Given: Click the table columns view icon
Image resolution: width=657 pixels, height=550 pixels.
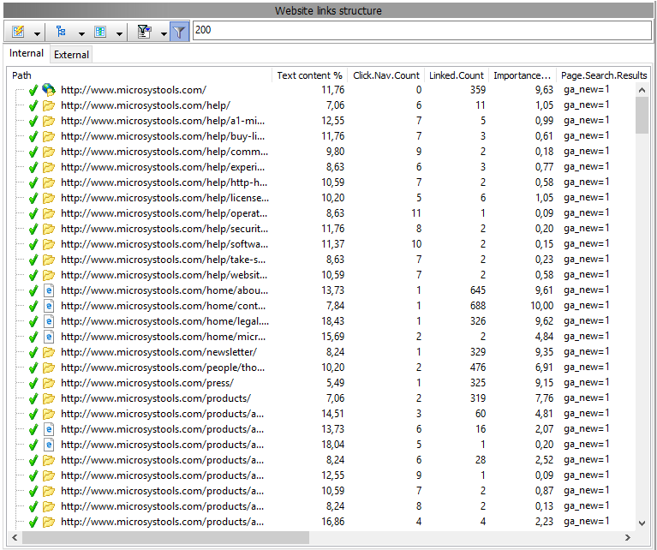Looking at the screenshot, I should pos(101,32).
